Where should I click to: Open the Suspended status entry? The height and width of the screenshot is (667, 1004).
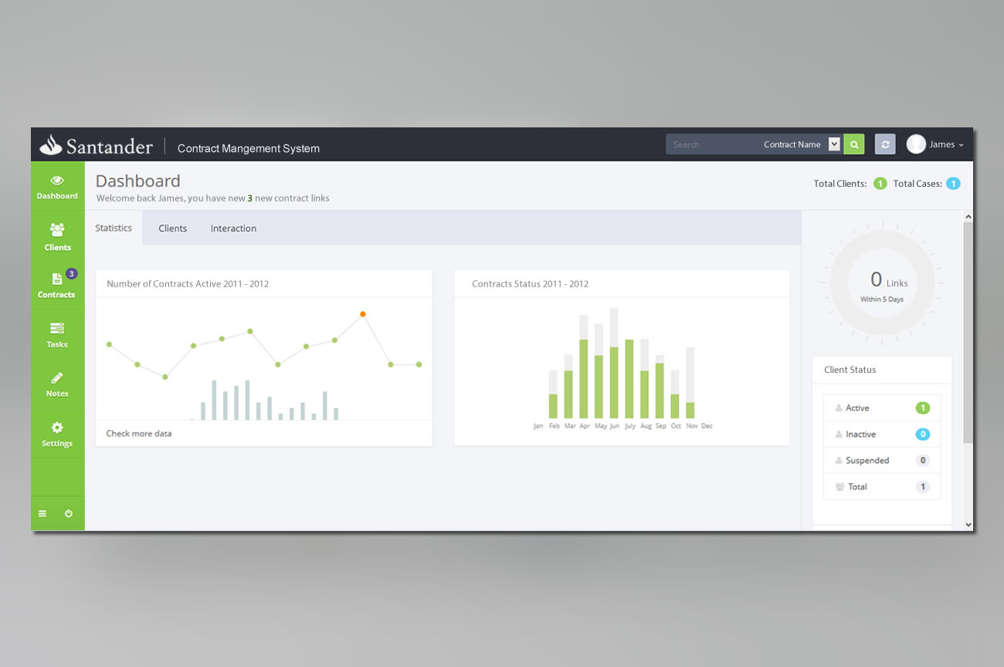click(881, 460)
